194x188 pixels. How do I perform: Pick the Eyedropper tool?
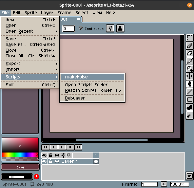pyautogui.click(x=189, y=61)
